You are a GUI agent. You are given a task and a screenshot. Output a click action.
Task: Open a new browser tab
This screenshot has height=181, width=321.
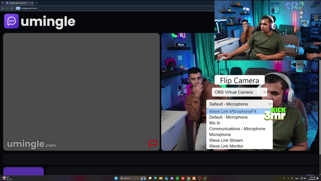tap(36, 3)
